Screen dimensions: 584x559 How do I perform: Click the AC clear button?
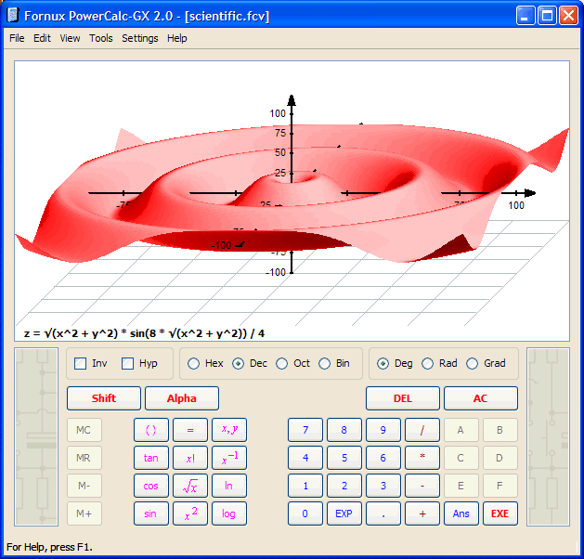point(480,398)
